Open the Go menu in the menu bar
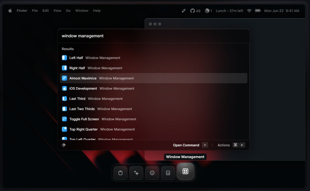 pos(68,10)
